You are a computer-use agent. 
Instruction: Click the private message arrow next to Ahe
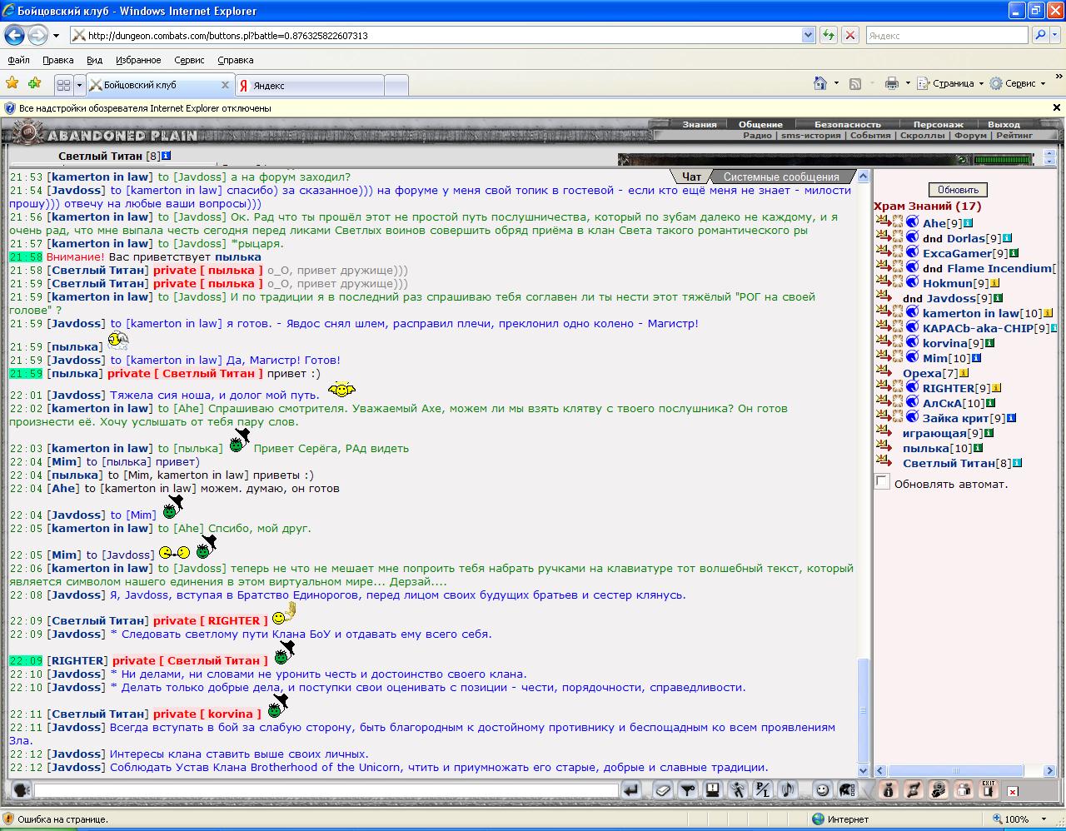coord(884,221)
